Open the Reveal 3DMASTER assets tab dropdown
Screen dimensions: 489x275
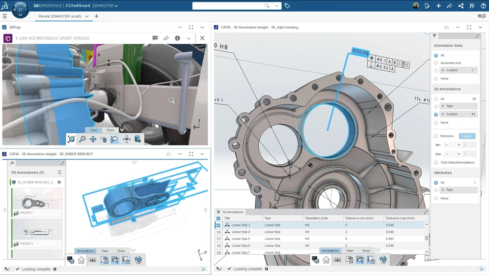click(x=87, y=16)
